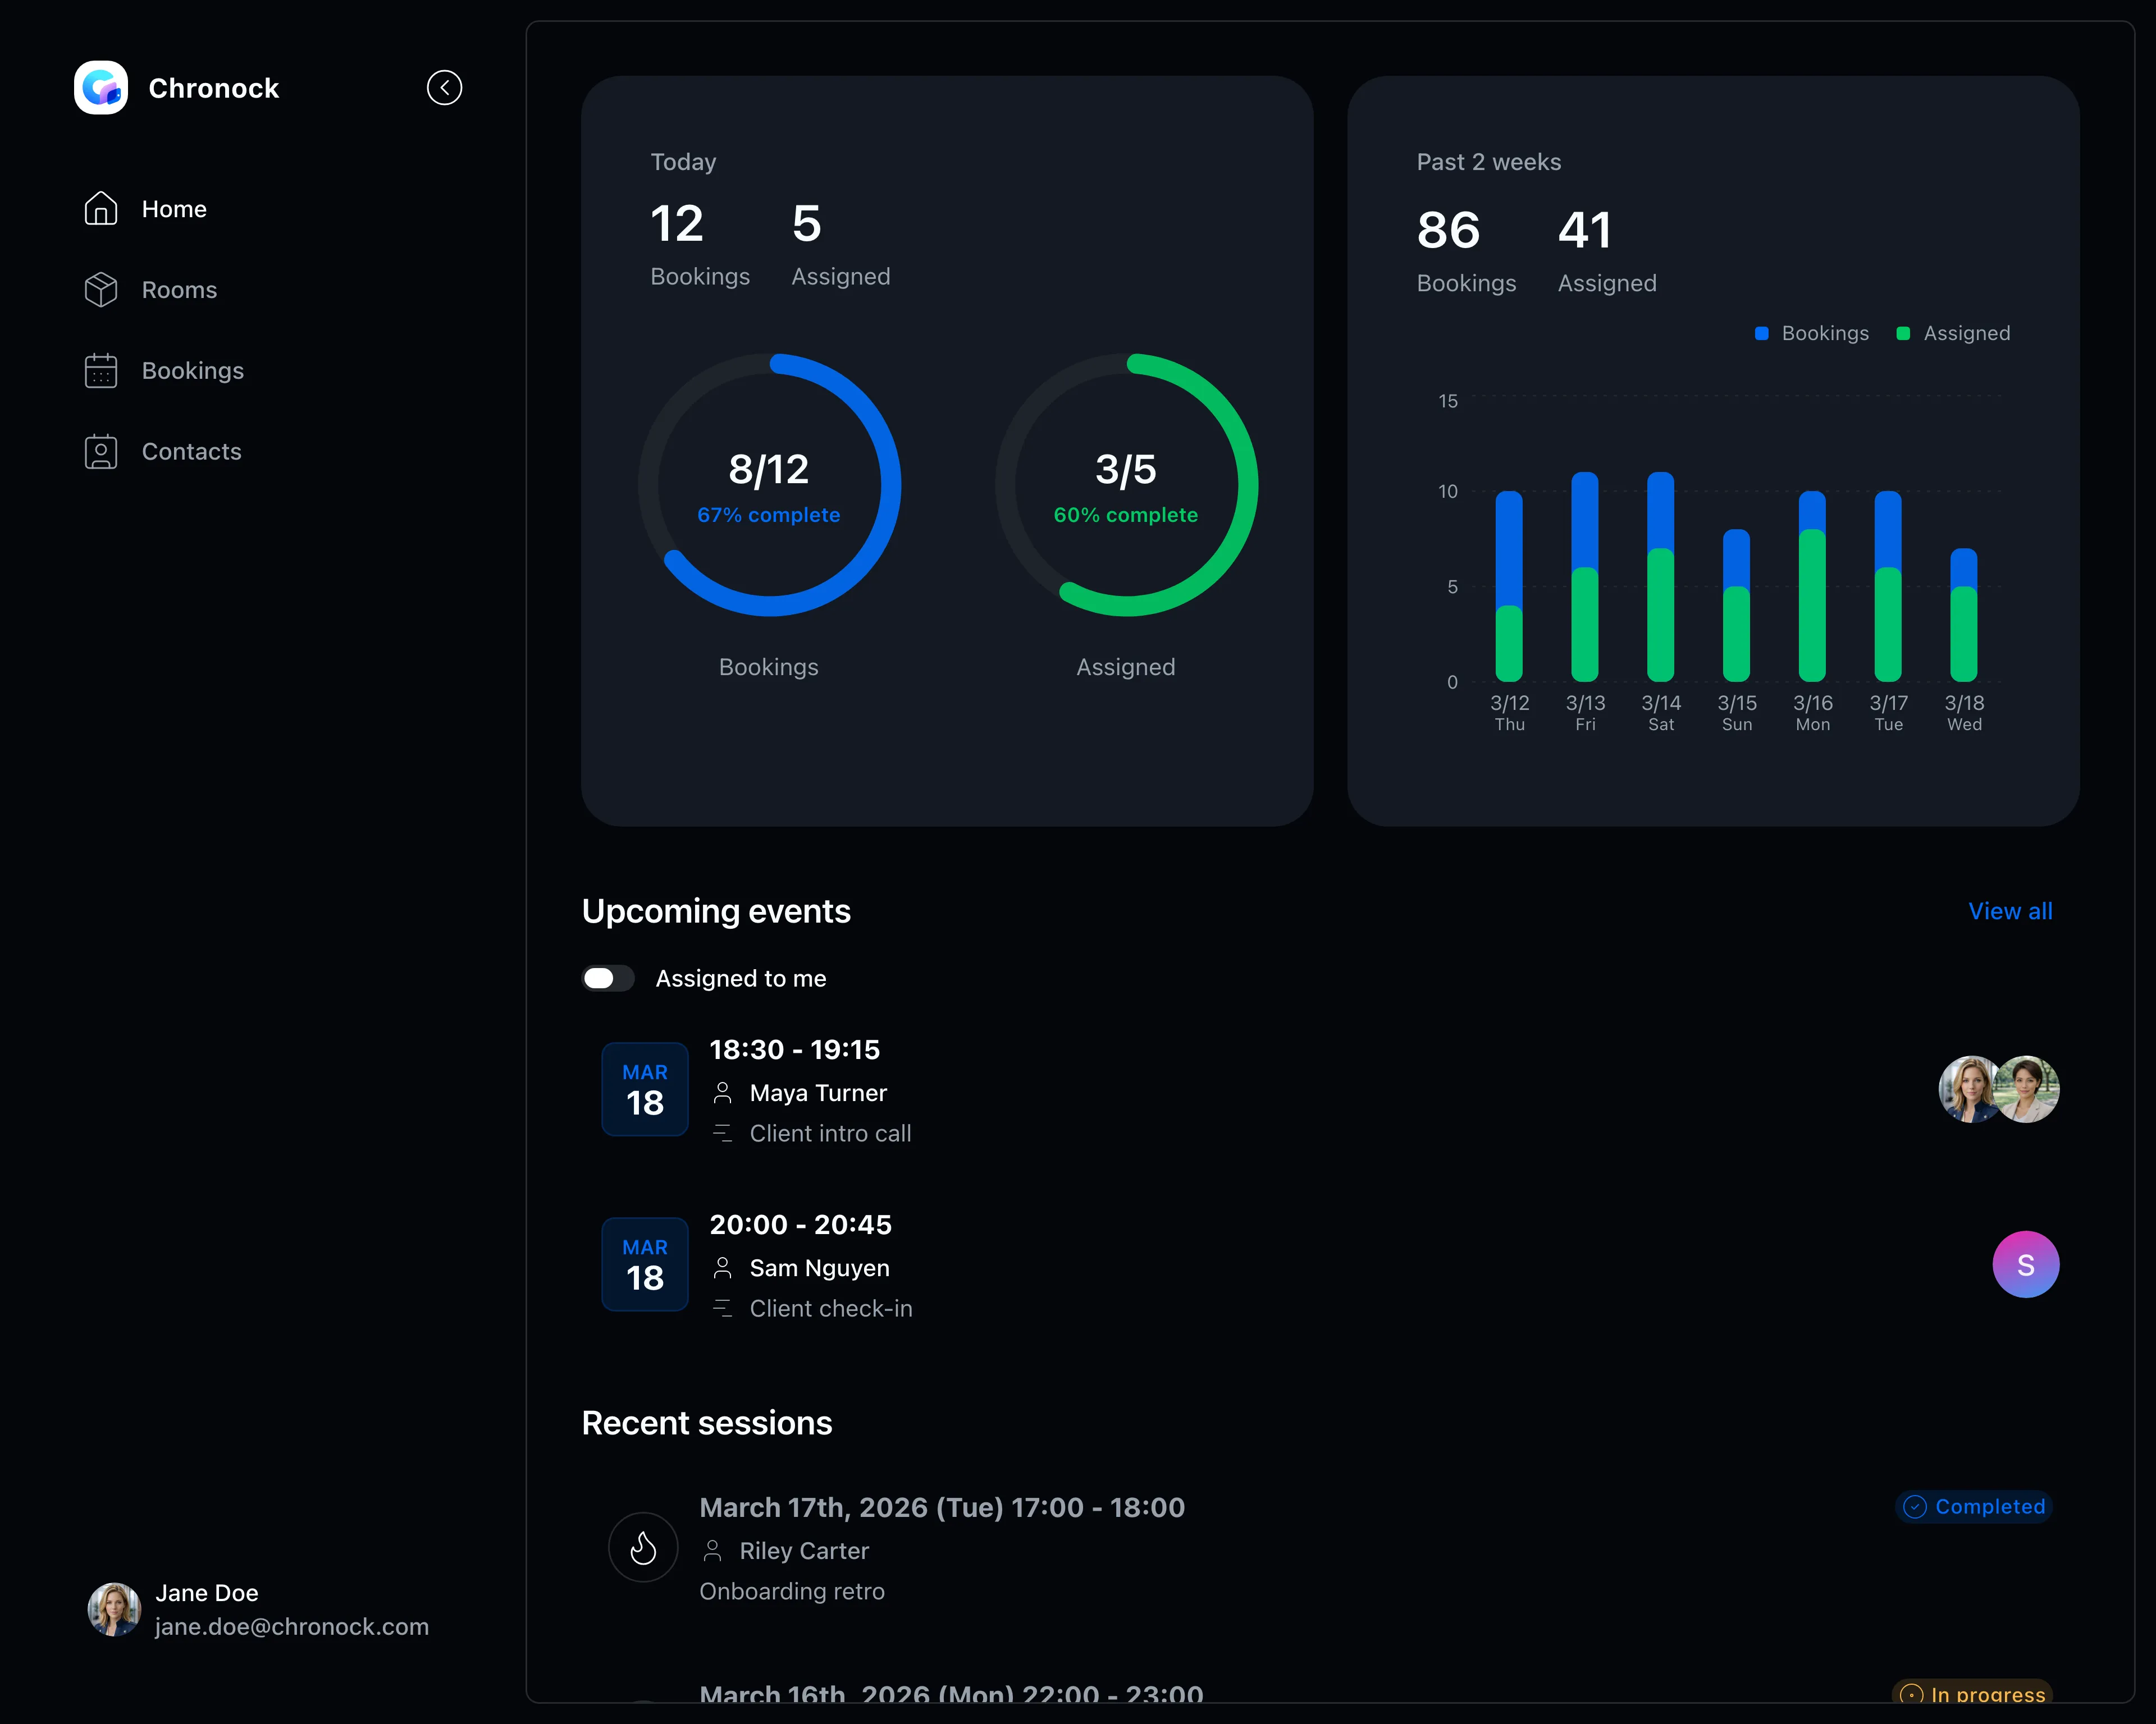Viewport: 2156px width, 1724px height.
Task: Open View all upcoming events
Action: [x=2010, y=911]
